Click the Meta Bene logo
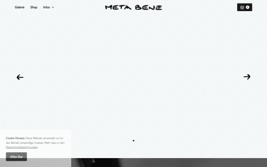 [x=133, y=8]
